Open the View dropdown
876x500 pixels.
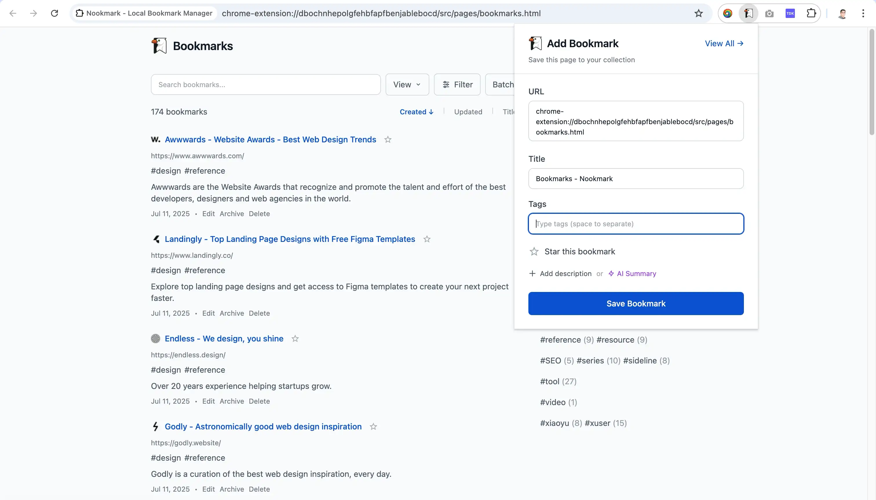[x=407, y=84]
